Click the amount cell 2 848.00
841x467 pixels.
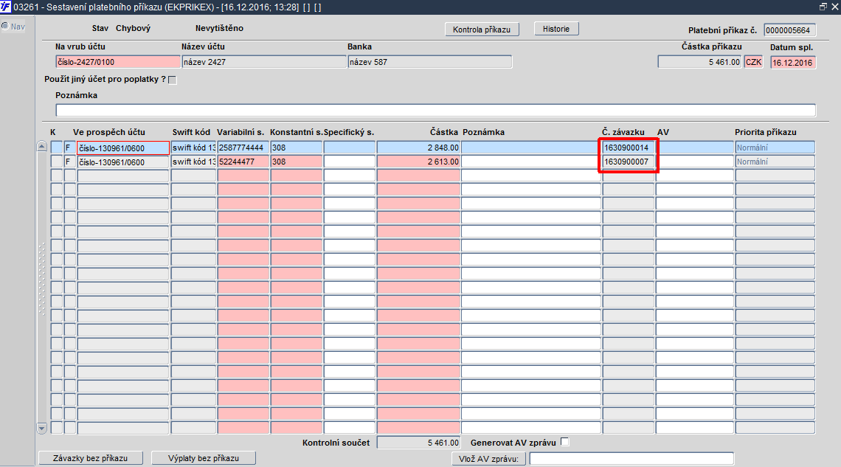[x=418, y=147]
